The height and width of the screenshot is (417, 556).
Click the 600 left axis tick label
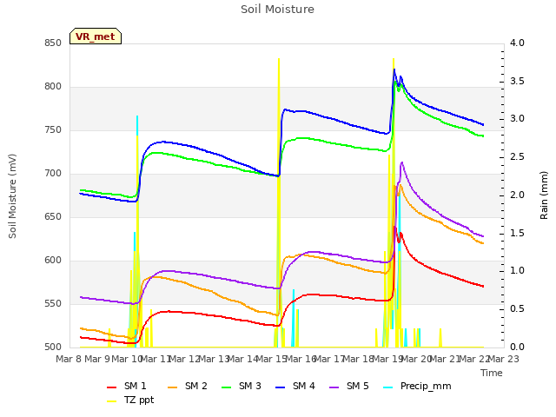click(x=53, y=261)
